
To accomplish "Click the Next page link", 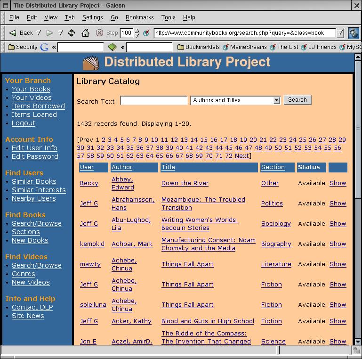I will 242,156.
